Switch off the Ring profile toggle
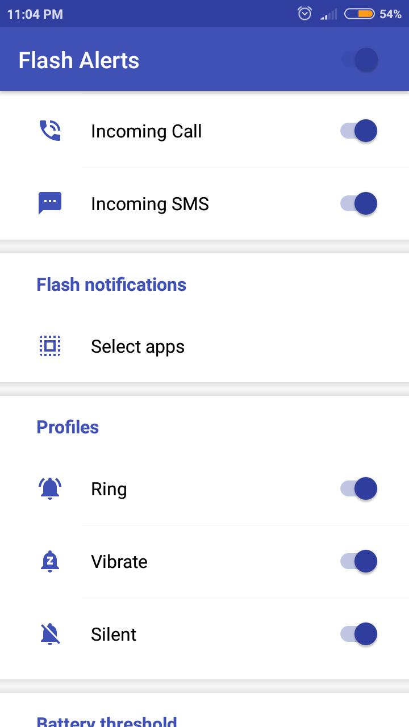Screen dimensions: 409x727 [359, 488]
